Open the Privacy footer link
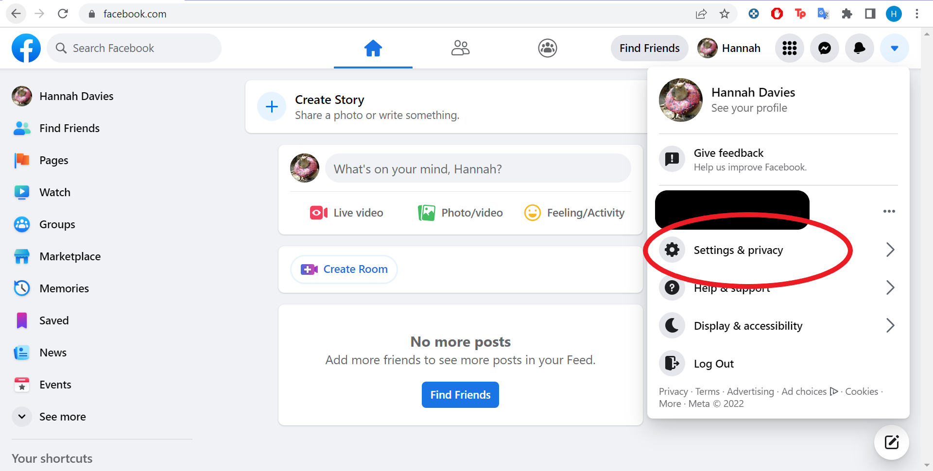 coord(673,391)
